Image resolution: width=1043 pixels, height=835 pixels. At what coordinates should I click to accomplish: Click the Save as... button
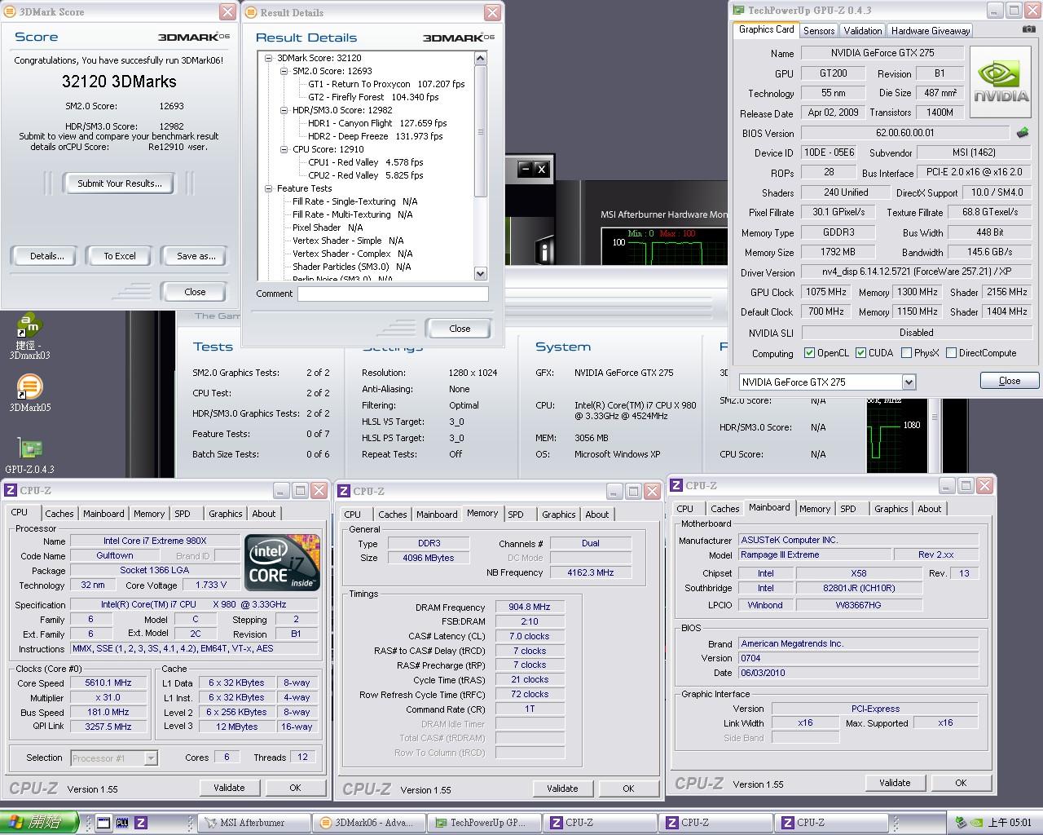coord(196,256)
